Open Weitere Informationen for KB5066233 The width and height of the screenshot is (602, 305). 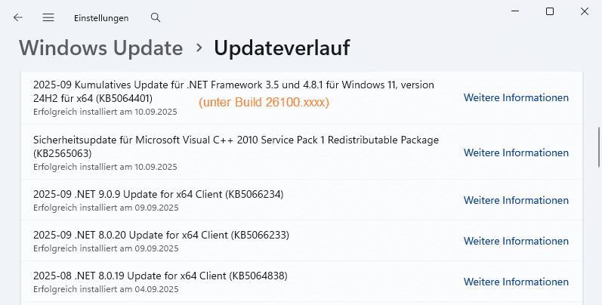pyautogui.click(x=516, y=241)
